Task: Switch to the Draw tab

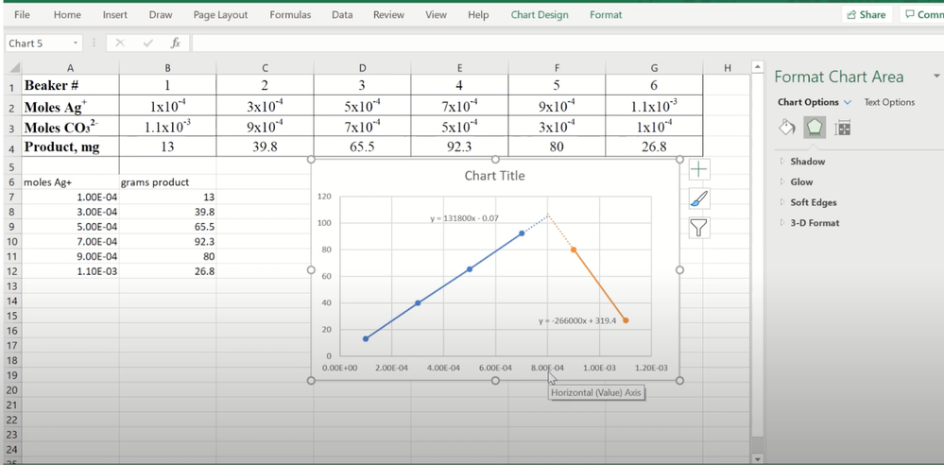Action: tap(160, 15)
